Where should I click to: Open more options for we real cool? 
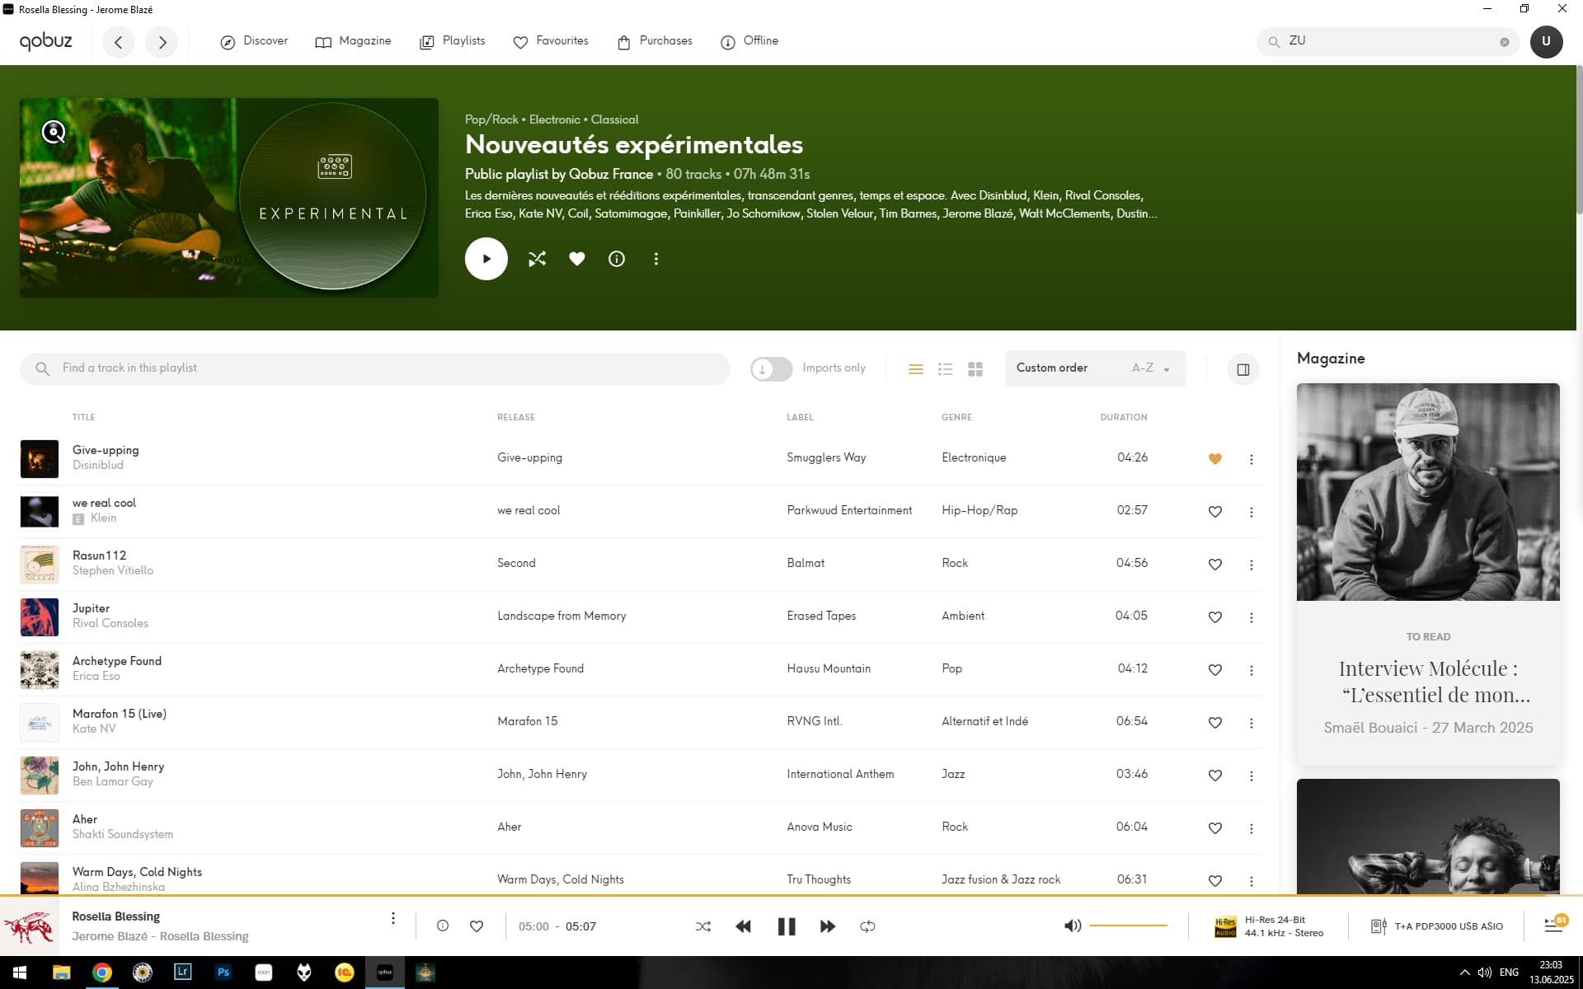[x=1251, y=512]
